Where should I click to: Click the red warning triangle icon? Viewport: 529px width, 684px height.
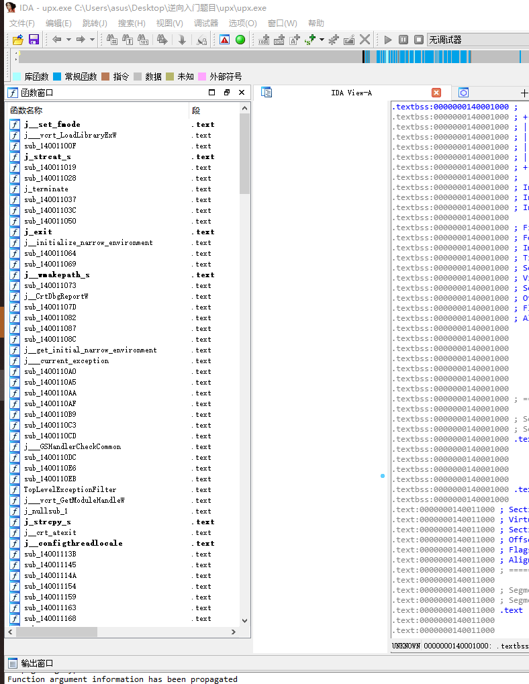[x=225, y=40]
